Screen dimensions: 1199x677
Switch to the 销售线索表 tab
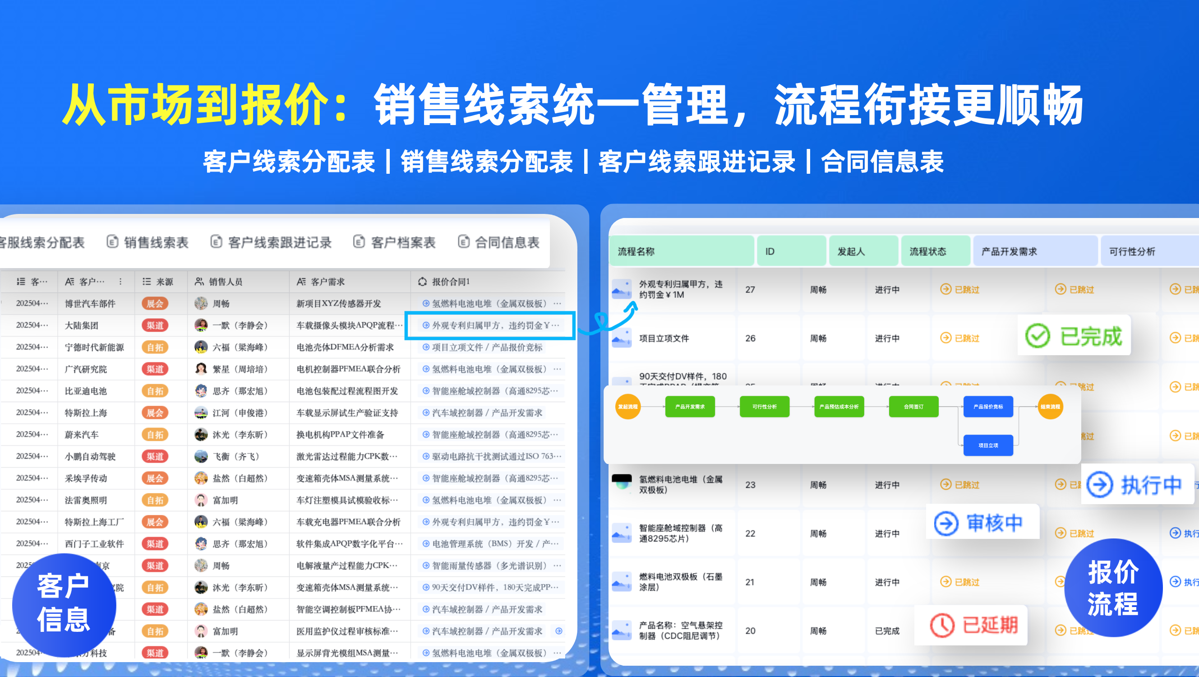pos(156,242)
